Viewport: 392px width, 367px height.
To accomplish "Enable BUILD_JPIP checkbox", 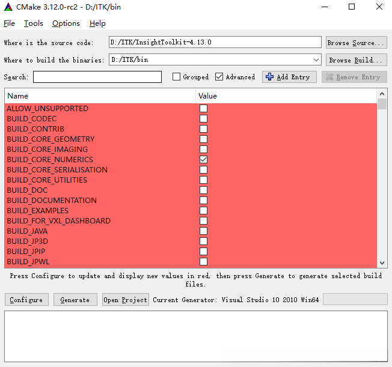I will (x=203, y=252).
